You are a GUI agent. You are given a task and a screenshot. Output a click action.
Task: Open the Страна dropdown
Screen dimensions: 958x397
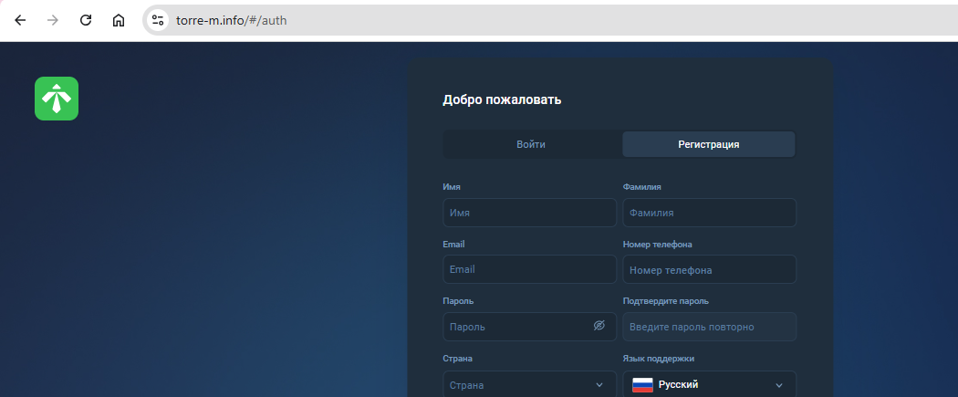point(530,385)
